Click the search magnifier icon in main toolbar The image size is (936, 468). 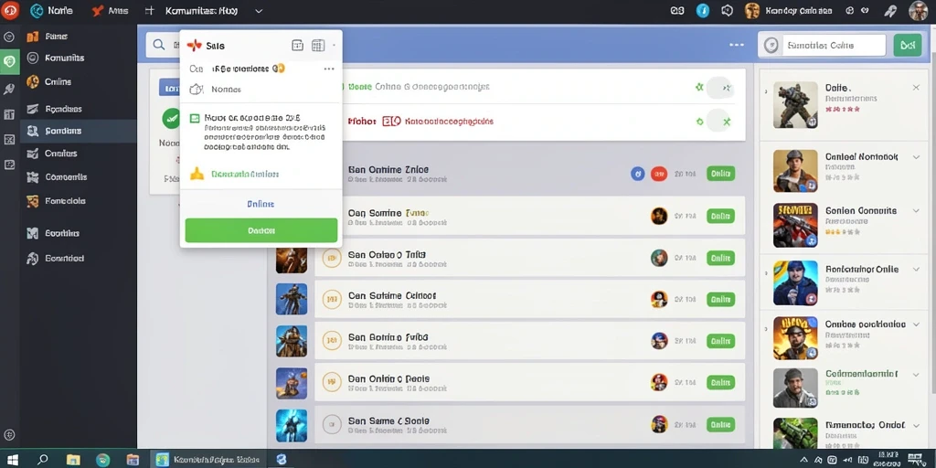coord(159,45)
